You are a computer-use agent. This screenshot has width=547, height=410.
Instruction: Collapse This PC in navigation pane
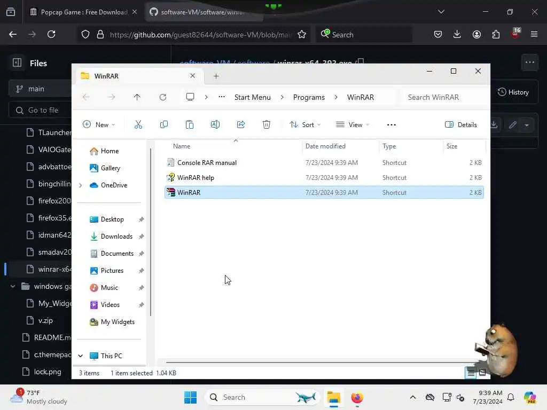coord(81,356)
